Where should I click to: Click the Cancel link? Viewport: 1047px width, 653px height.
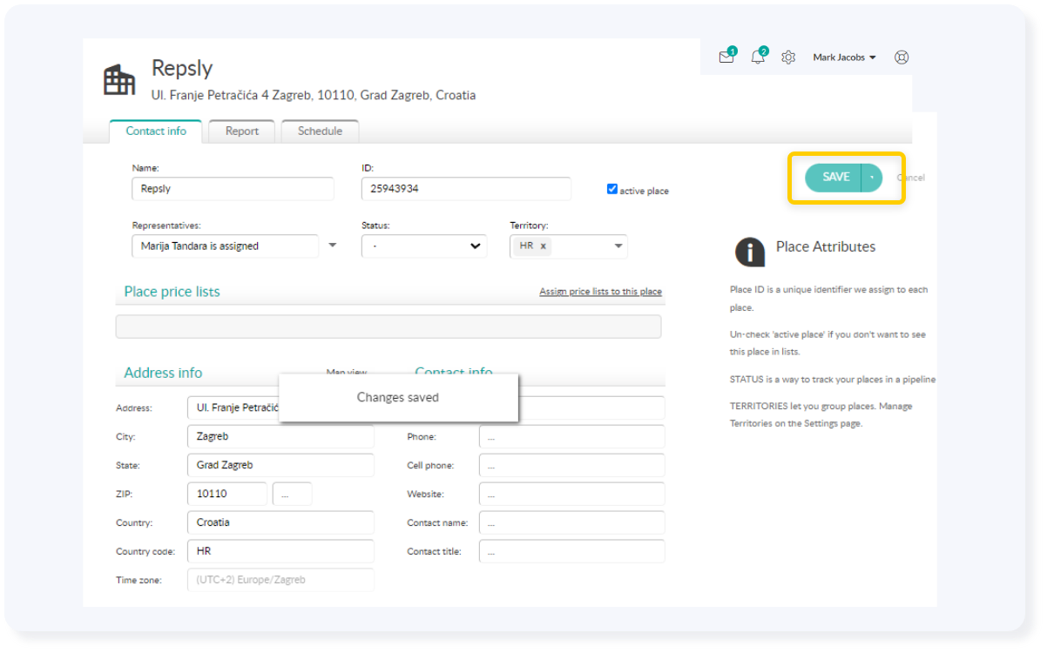[x=911, y=178]
